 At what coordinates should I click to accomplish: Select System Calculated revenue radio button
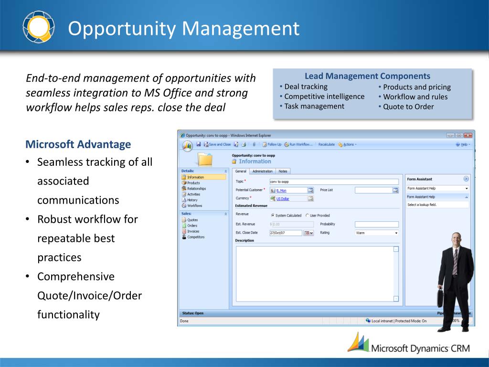click(x=273, y=216)
